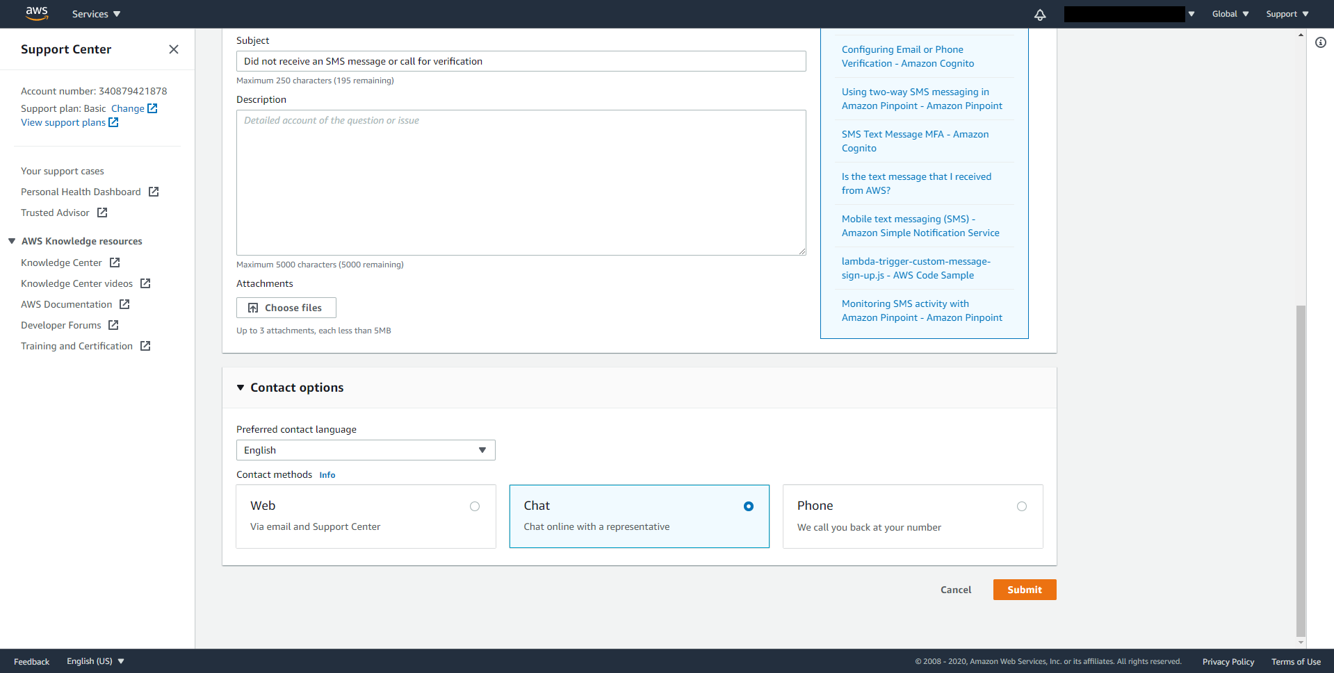Open AWS Documentation link
The height and width of the screenshot is (673, 1334).
66,304
